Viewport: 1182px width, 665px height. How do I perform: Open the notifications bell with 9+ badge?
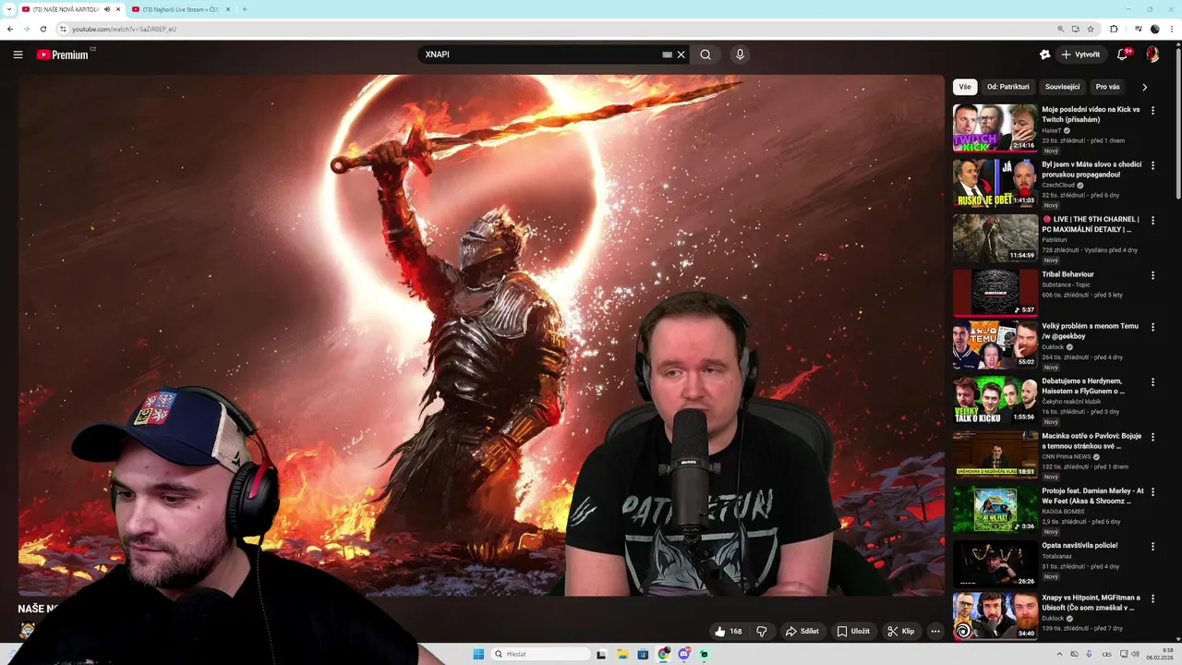coord(1123,54)
